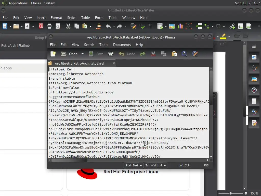261x196 pixels.
Task: Open Navigator compass in Writer sidebar
Action: (x=254, y=90)
